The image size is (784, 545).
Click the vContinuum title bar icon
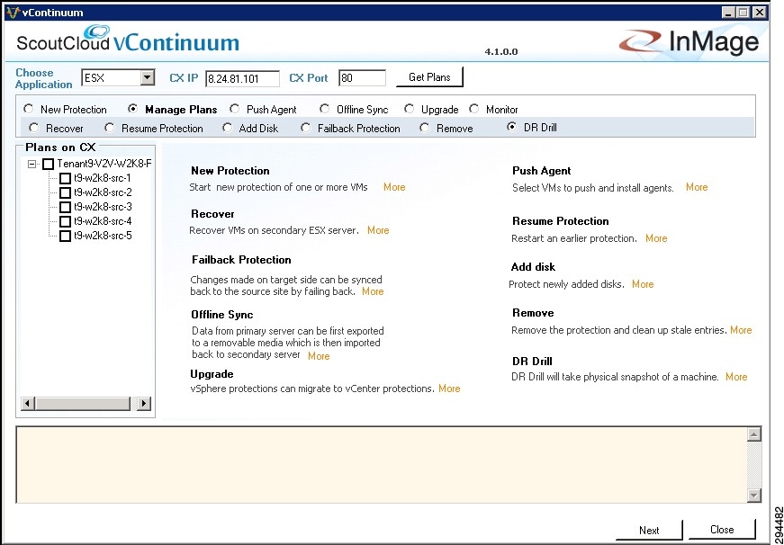(14, 12)
